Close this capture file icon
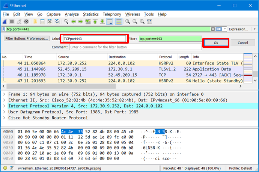Image resolution: width=259 pixels, height=172 pixels. tap(50, 21)
